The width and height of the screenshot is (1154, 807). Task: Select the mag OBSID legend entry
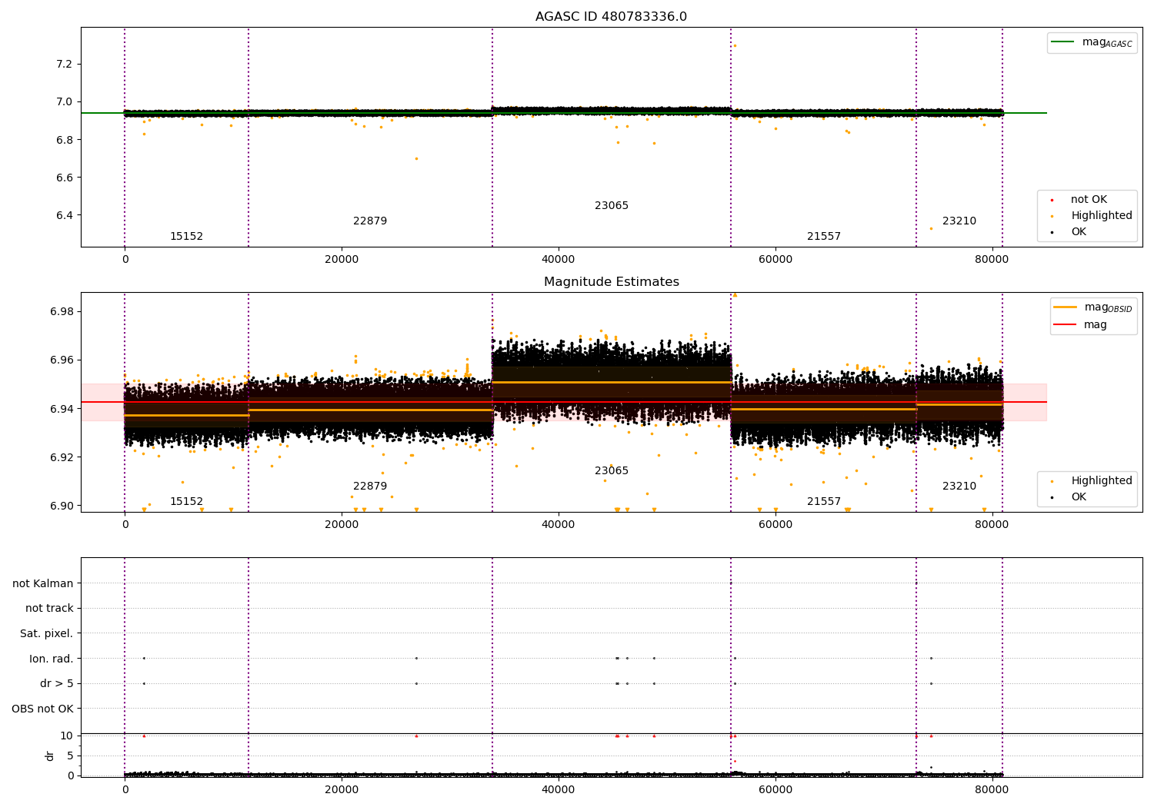click(1092, 307)
